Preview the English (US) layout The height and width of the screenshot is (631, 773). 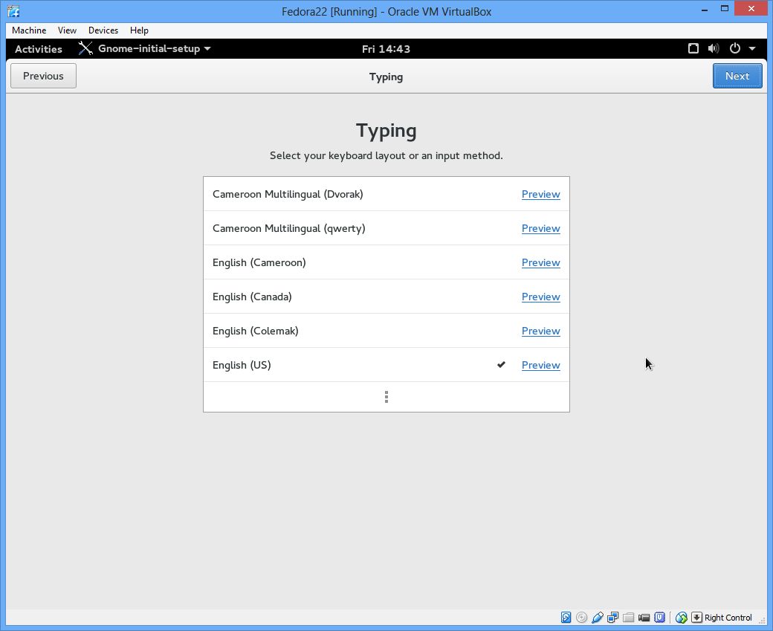point(541,365)
